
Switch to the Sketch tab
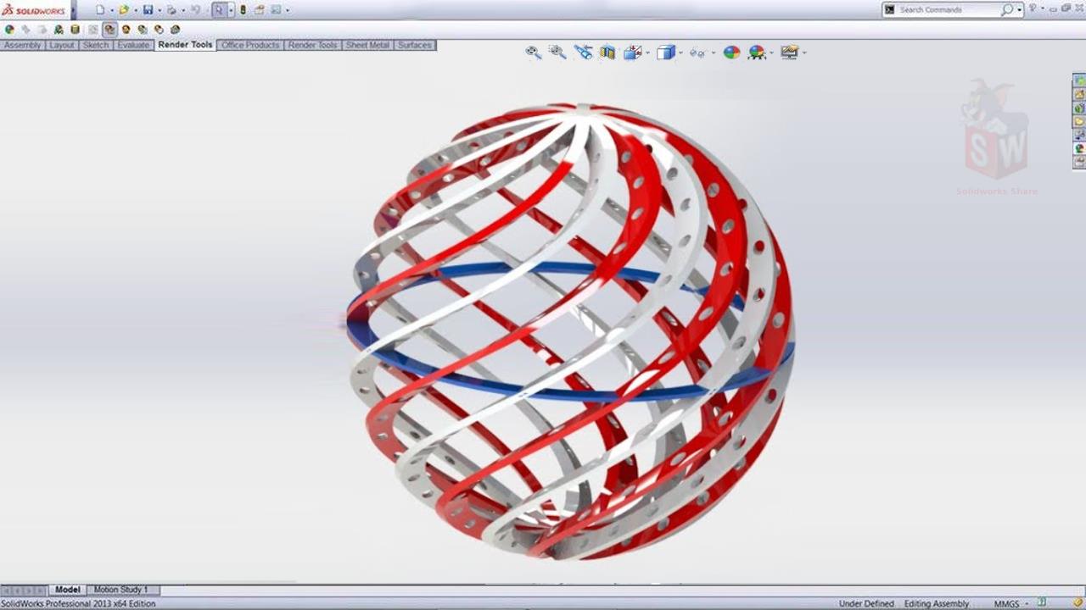[96, 45]
